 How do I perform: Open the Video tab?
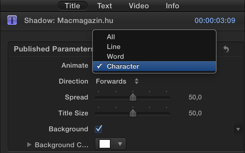coord(139,6)
